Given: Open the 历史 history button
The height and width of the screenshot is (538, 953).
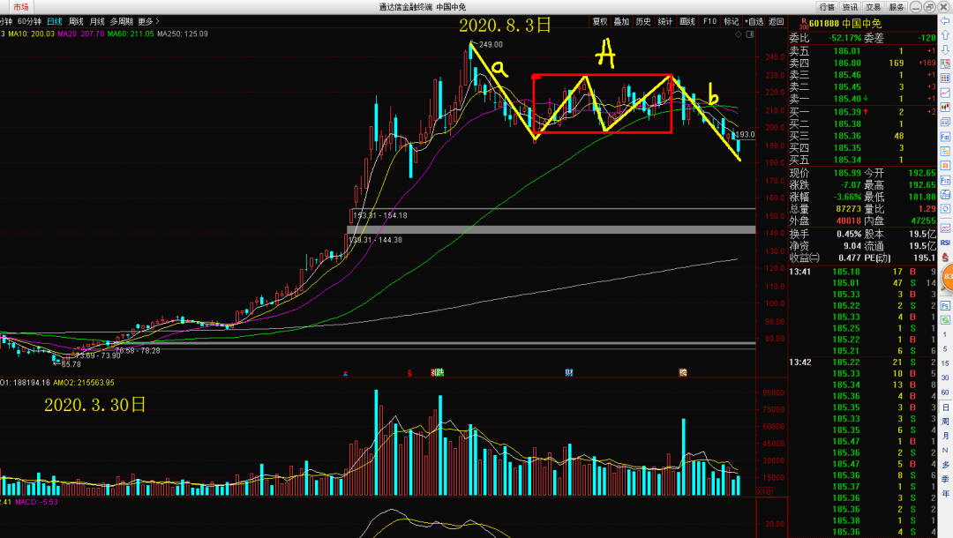Looking at the screenshot, I should 643,21.
